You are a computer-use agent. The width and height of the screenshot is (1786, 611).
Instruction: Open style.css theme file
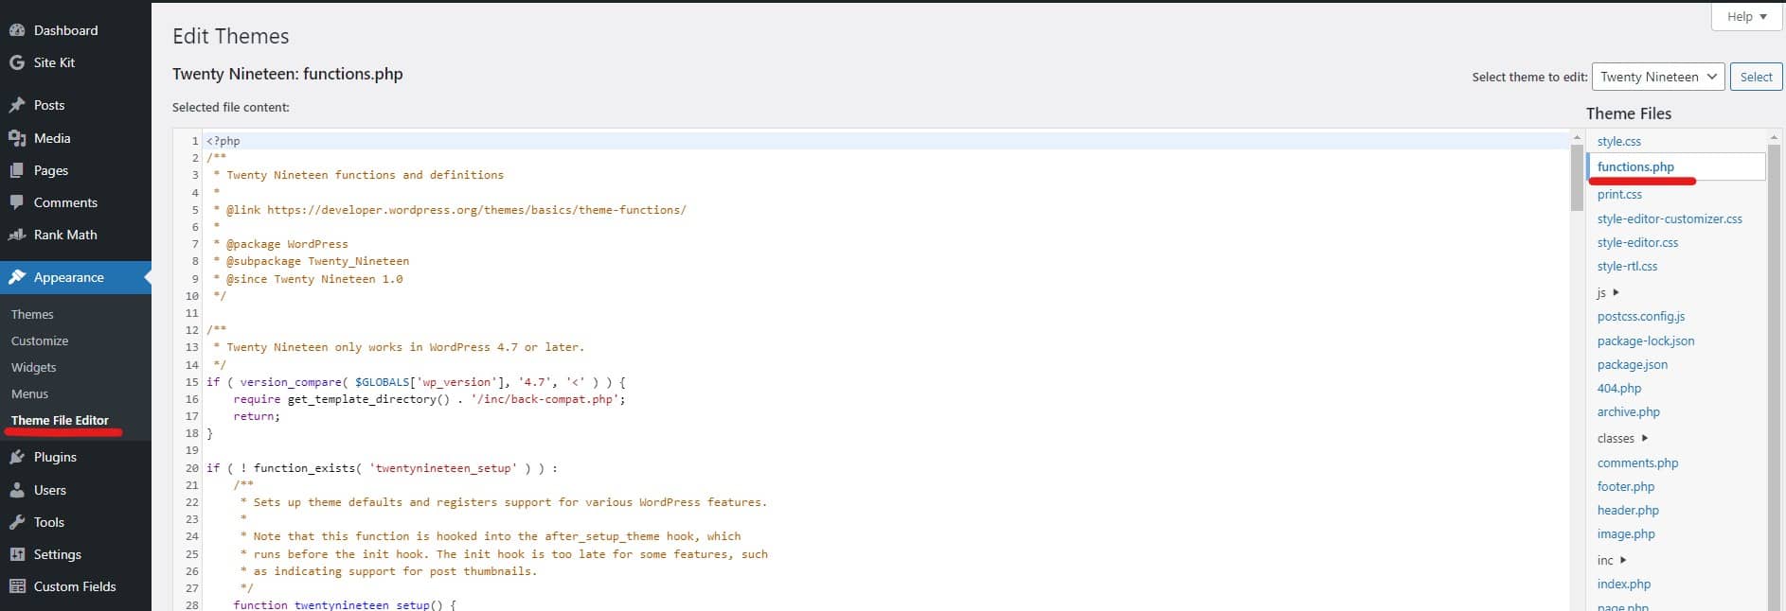pos(1619,141)
